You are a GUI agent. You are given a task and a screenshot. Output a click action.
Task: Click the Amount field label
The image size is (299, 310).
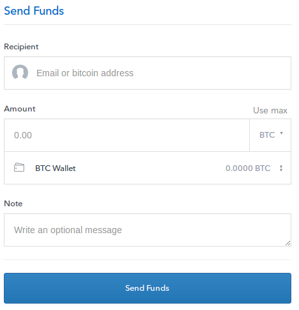click(20, 109)
